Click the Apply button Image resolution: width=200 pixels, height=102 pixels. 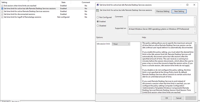[x=191, y=98]
